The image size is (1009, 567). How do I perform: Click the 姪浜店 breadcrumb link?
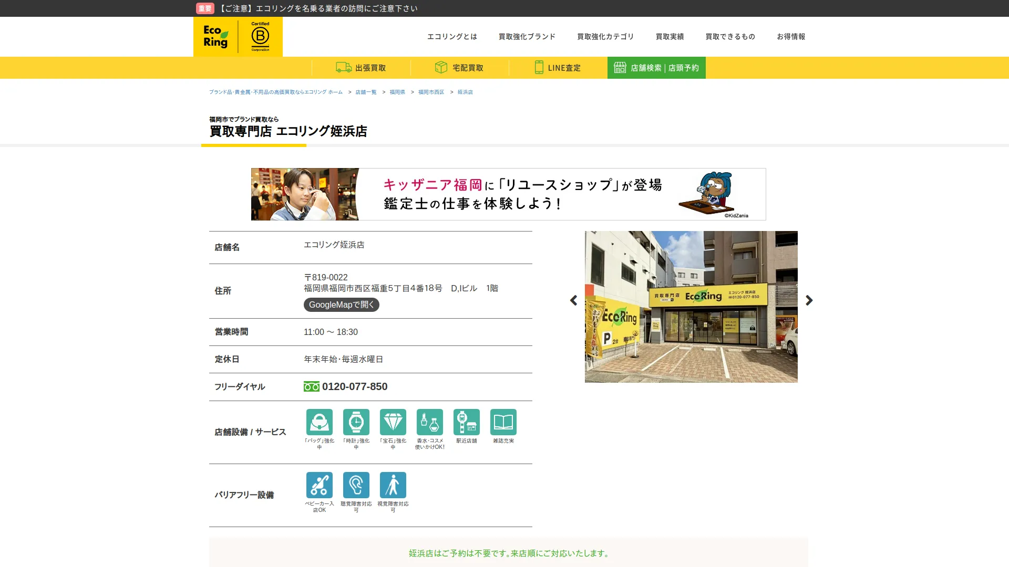(465, 92)
